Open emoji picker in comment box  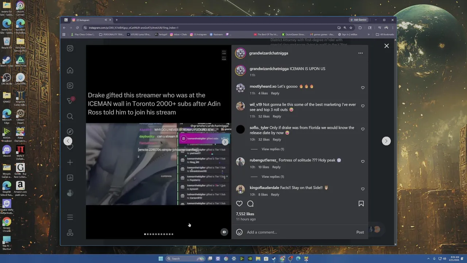click(239, 232)
